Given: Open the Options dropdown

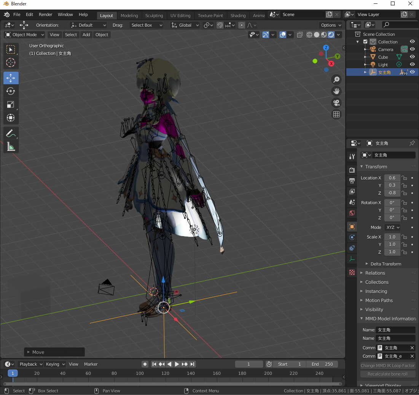Looking at the screenshot, I should tap(331, 25).
